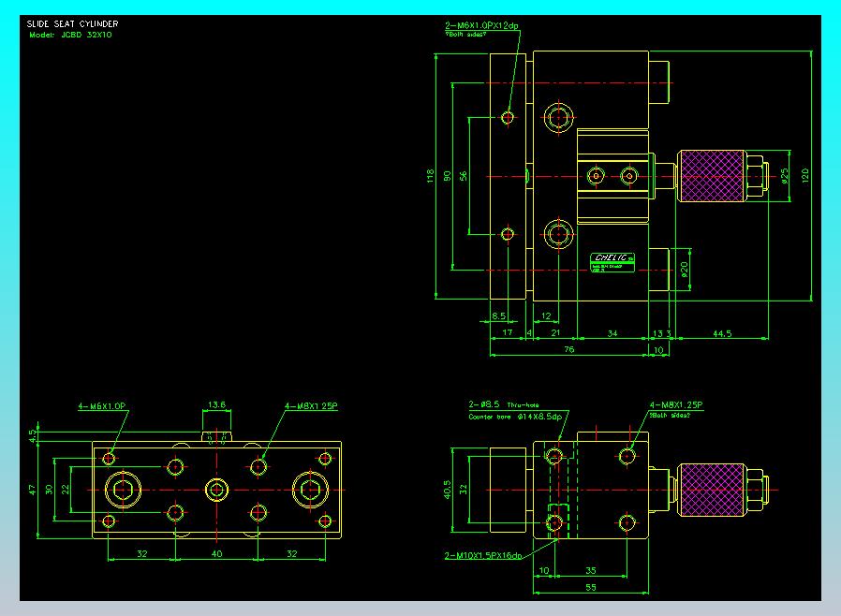Select the 55 base width dimension
841x616 pixels.
point(591,587)
